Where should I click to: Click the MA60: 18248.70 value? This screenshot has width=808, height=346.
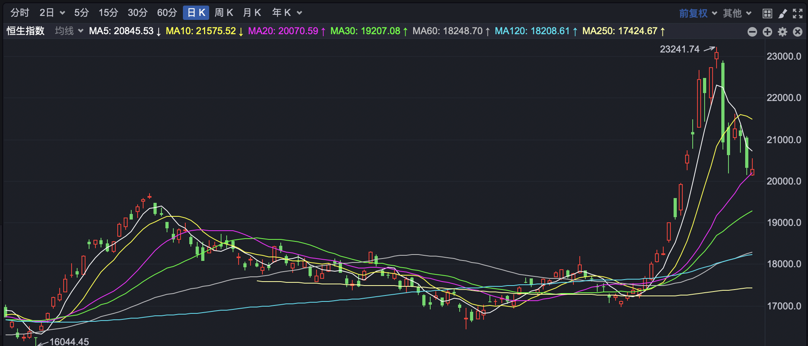coord(451,31)
